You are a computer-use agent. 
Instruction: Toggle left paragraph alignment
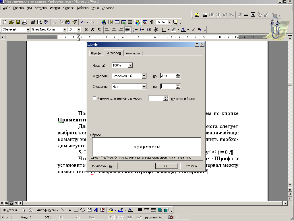[107, 30]
